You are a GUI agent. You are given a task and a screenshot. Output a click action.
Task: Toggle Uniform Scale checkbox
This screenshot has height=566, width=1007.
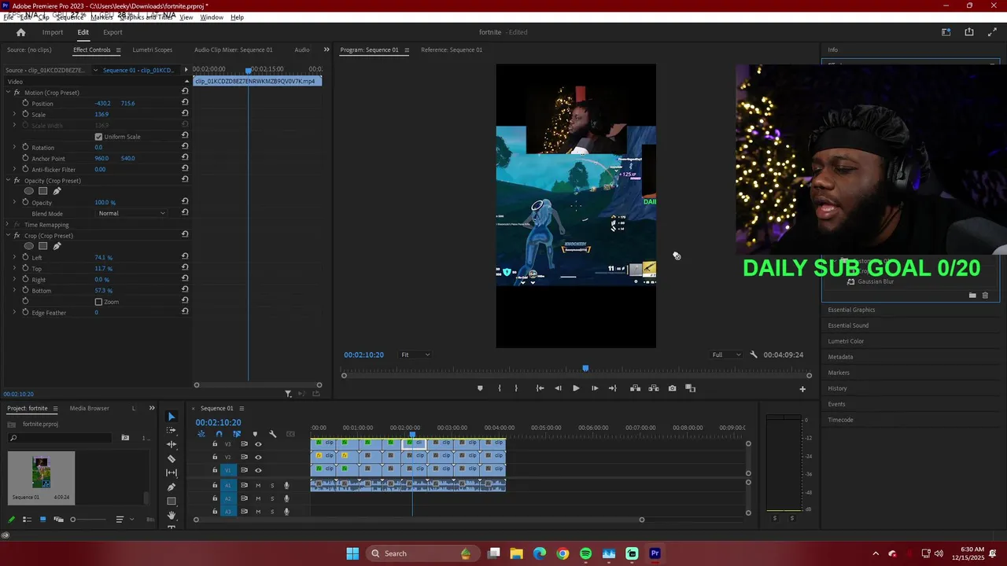98,137
